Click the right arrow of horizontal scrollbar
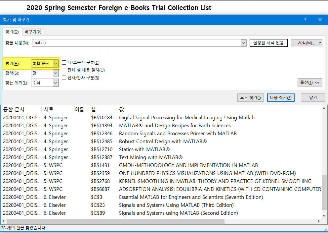The image size is (328, 233). point(319,221)
